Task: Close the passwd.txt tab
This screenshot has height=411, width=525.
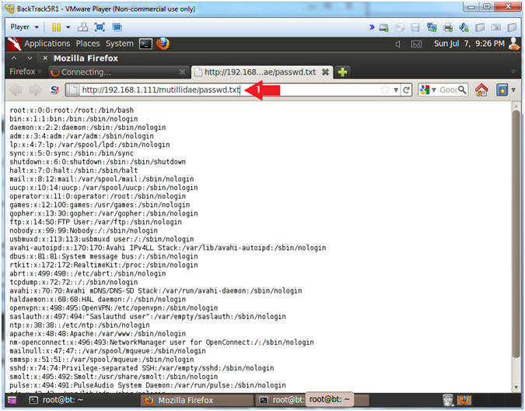Action: point(325,72)
